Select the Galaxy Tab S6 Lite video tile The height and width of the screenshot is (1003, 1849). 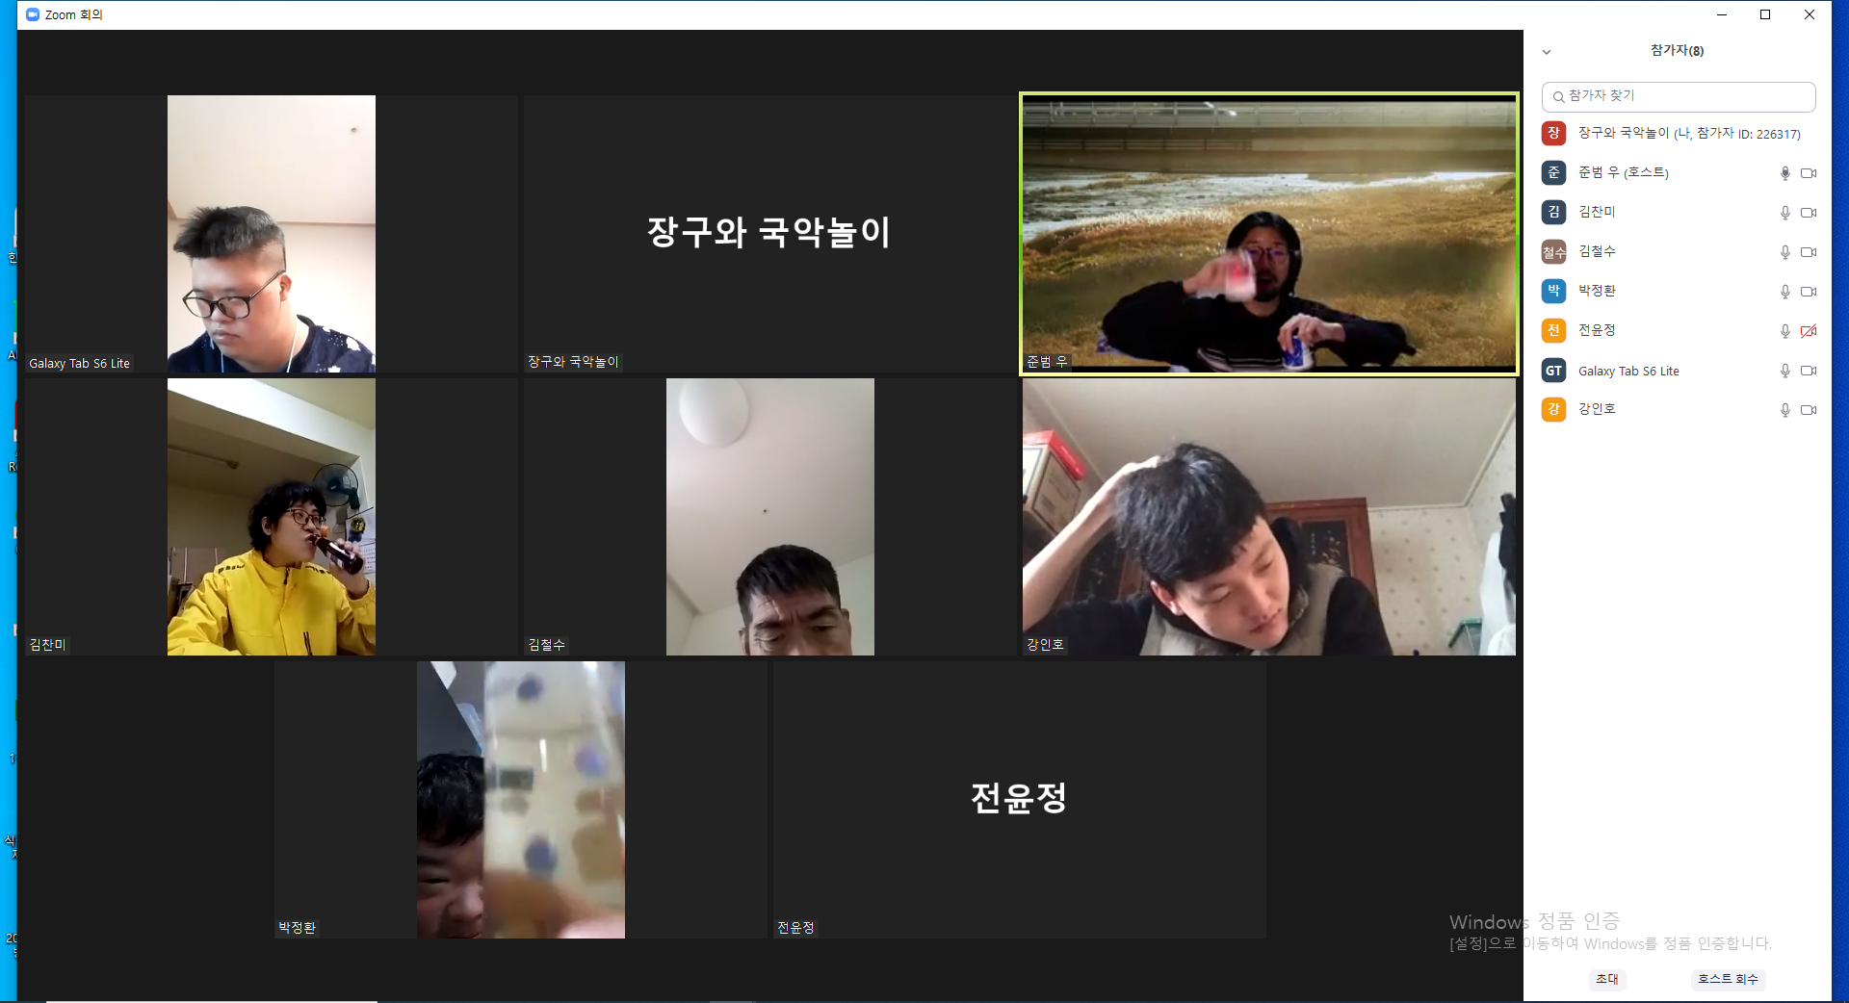pyautogui.click(x=272, y=234)
